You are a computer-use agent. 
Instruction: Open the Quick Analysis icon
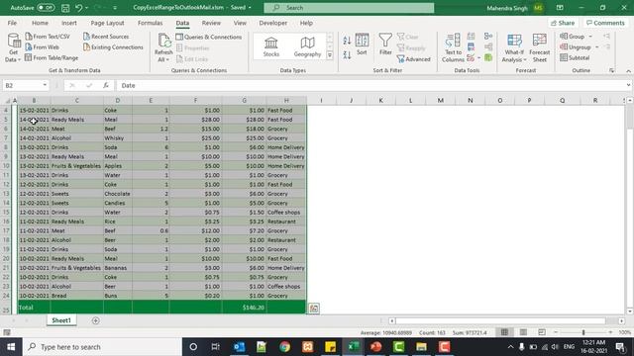click(x=314, y=309)
